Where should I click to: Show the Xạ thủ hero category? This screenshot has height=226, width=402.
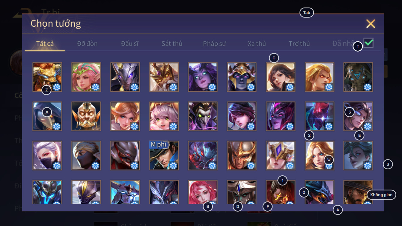pyautogui.click(x=257, y=43)
